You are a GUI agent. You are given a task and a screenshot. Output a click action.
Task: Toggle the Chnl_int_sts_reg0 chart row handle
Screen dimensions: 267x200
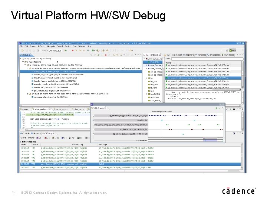click(93, 116)
